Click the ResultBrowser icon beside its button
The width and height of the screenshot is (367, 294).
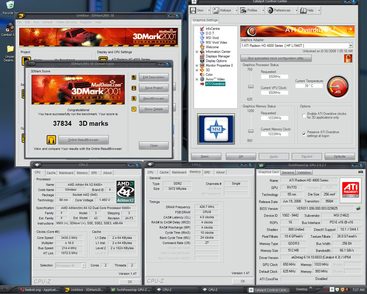tap(134, 98)
